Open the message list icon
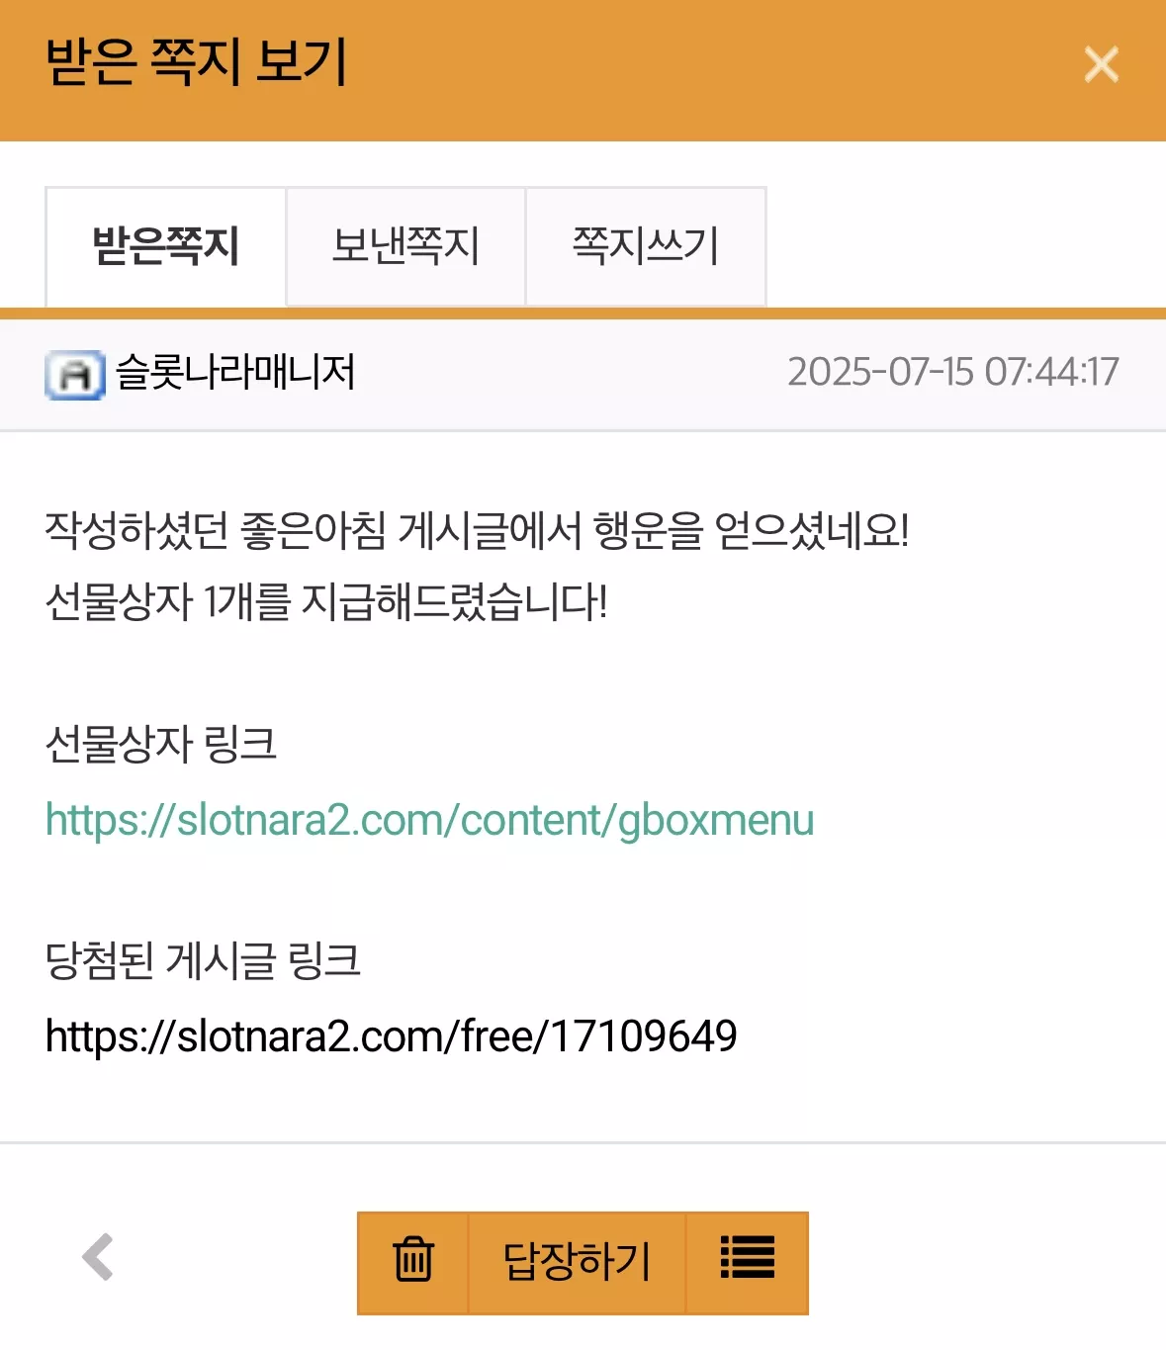1166x1350 pixels. pos(747,1262)
